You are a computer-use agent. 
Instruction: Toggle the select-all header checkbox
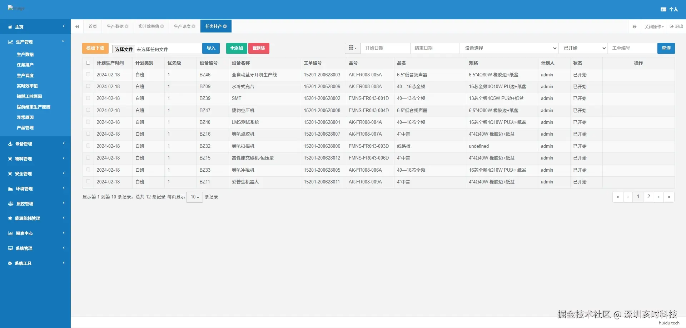coord(88,63)
